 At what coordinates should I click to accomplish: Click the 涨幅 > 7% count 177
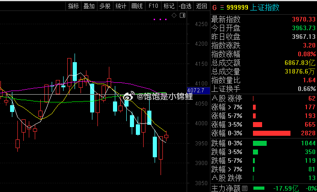coord(310,107)
